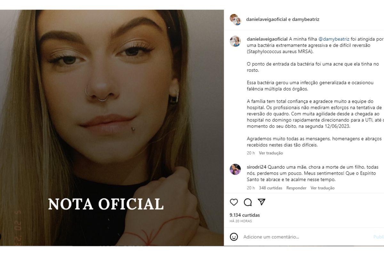Open the damybeatriz profile from the post header
This screenshot has height=256, width=384.
click(306, 19)
